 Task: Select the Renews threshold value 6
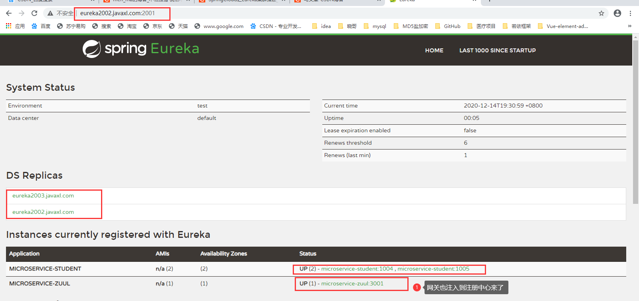(x=466, y=143)
